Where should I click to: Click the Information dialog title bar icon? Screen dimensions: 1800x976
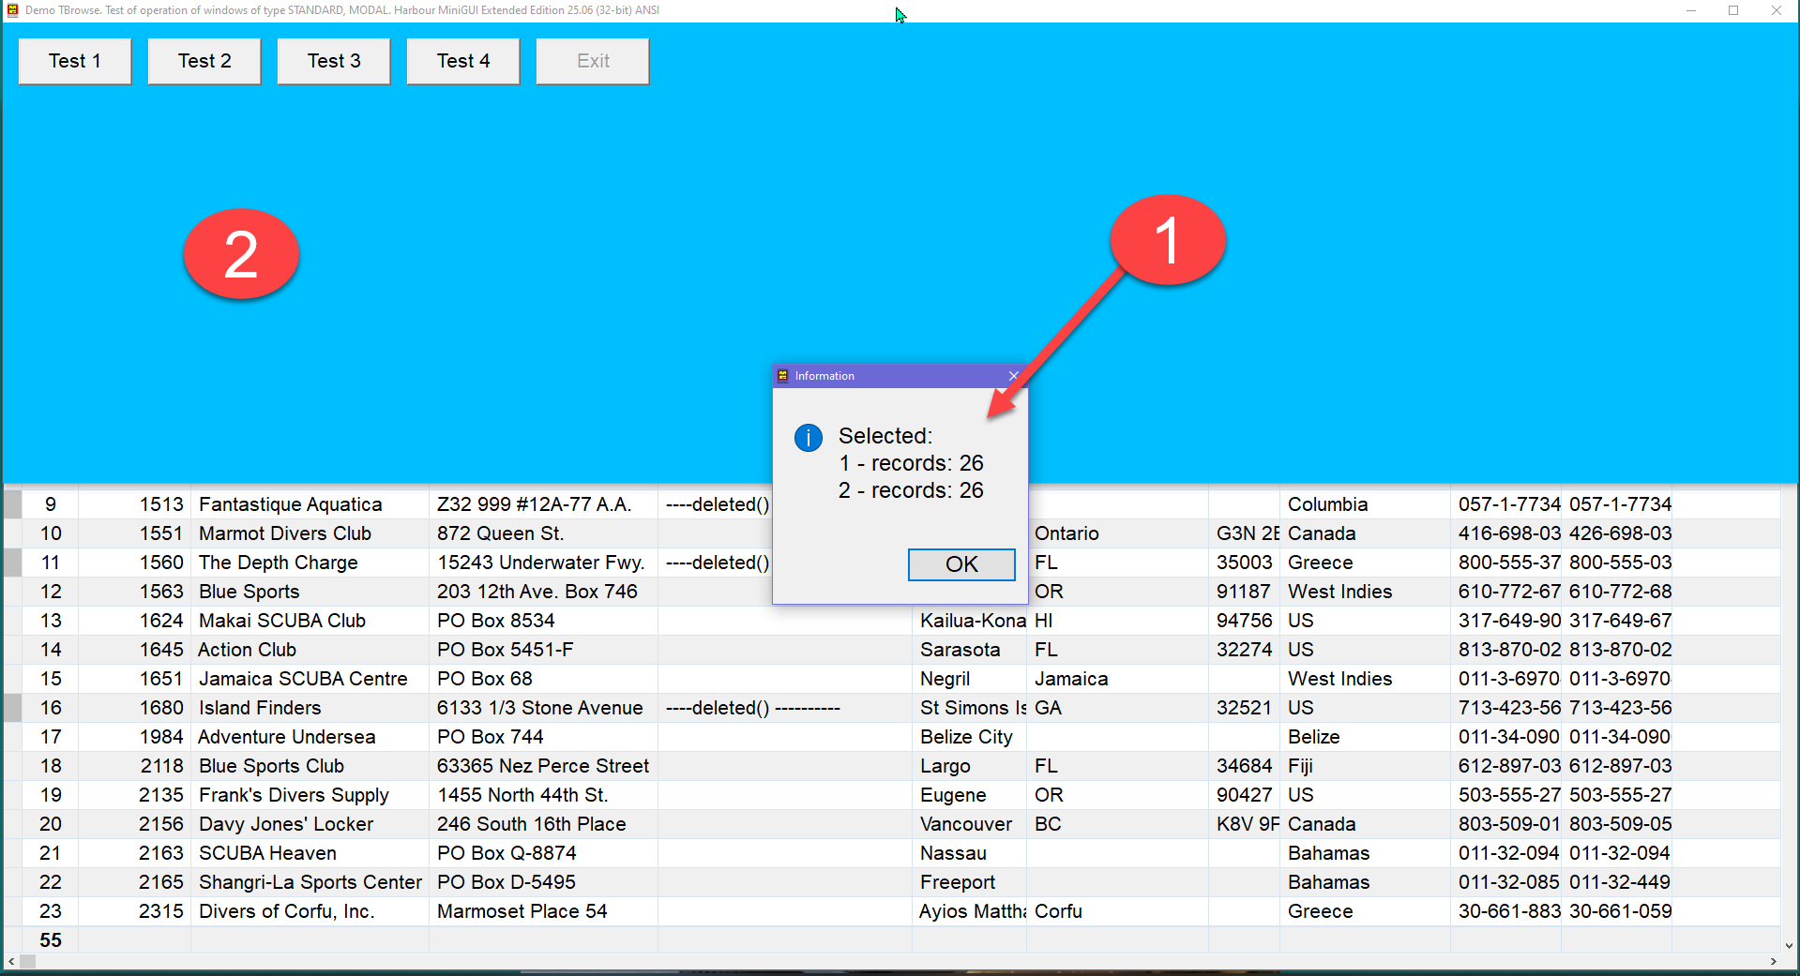(783, 376)
